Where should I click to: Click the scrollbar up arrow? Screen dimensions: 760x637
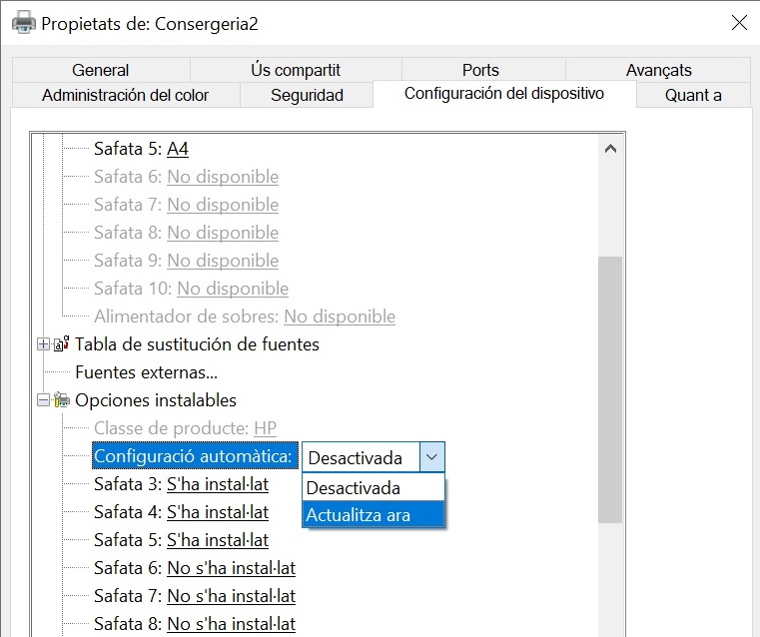[611, 148]
